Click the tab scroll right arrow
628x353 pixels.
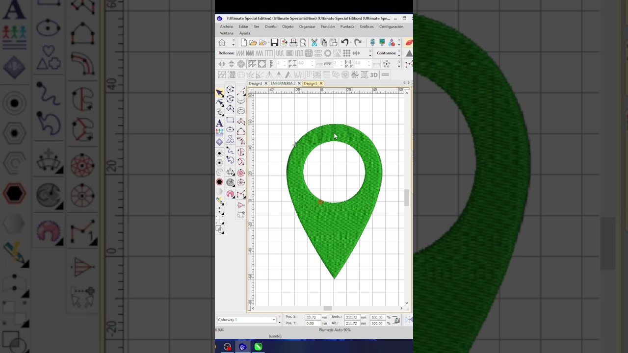click(x=409, y=83)
